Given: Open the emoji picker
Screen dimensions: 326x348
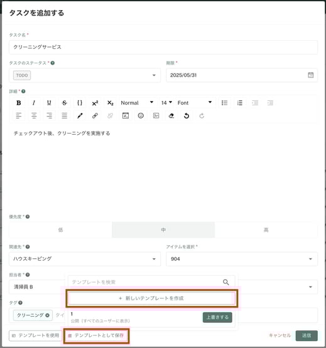Looking at the screenshot, I should coord(141,115).
